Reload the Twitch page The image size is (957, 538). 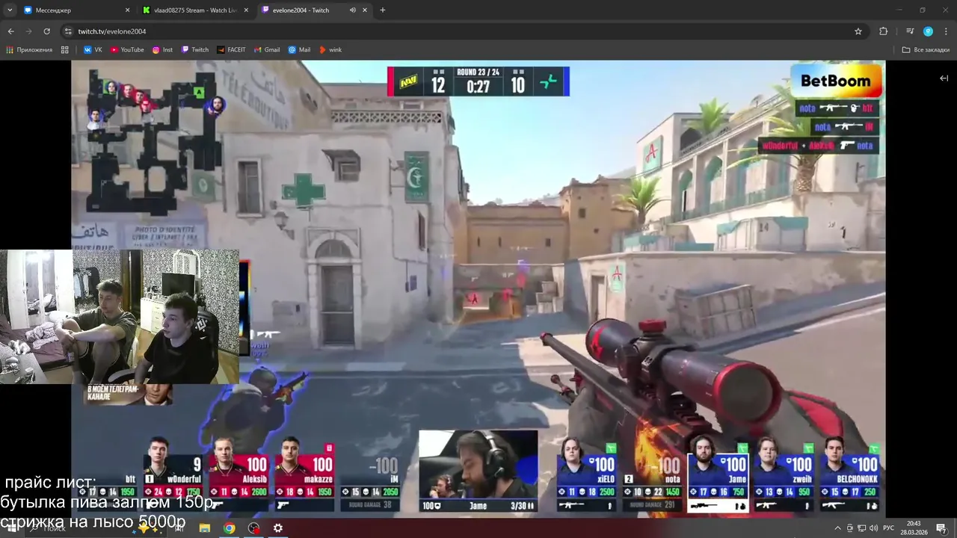tap(46, 31)
